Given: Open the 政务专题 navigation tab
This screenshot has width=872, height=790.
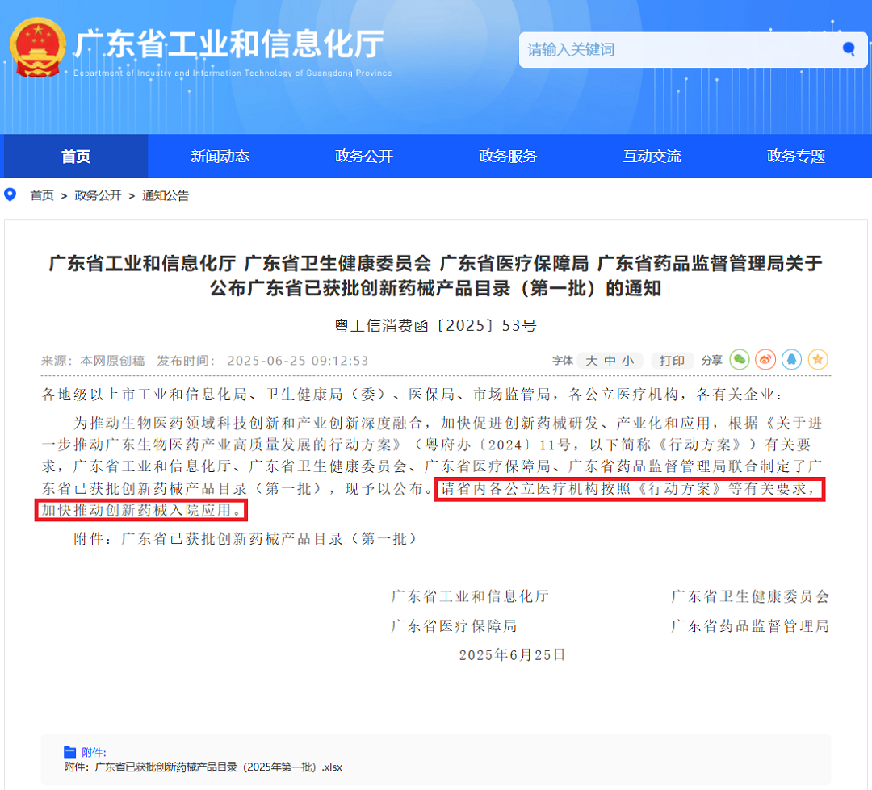Looking at the screenshot, I should (x=796, y=157).
